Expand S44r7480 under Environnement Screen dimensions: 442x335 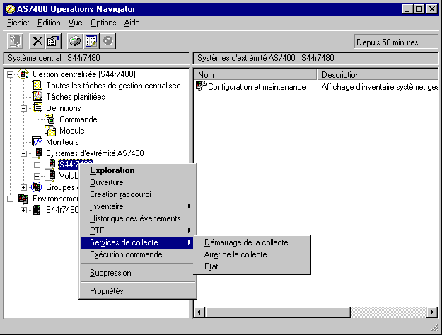pyautogui.click(x=23, y=210)
